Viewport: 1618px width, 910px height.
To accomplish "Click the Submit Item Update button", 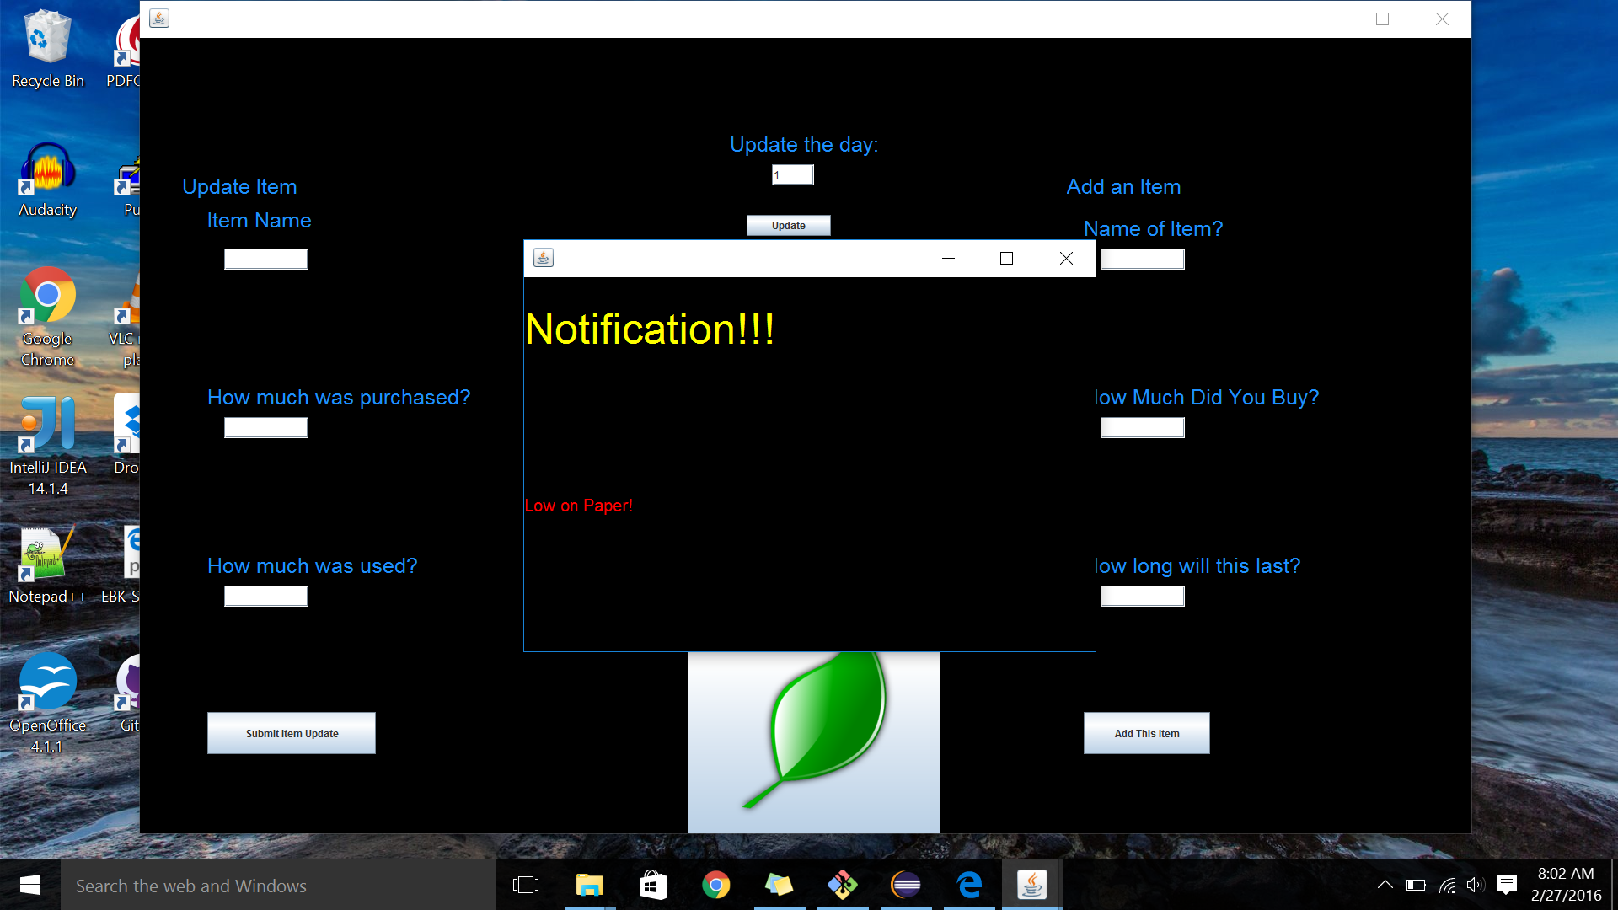I will point(292,733).
